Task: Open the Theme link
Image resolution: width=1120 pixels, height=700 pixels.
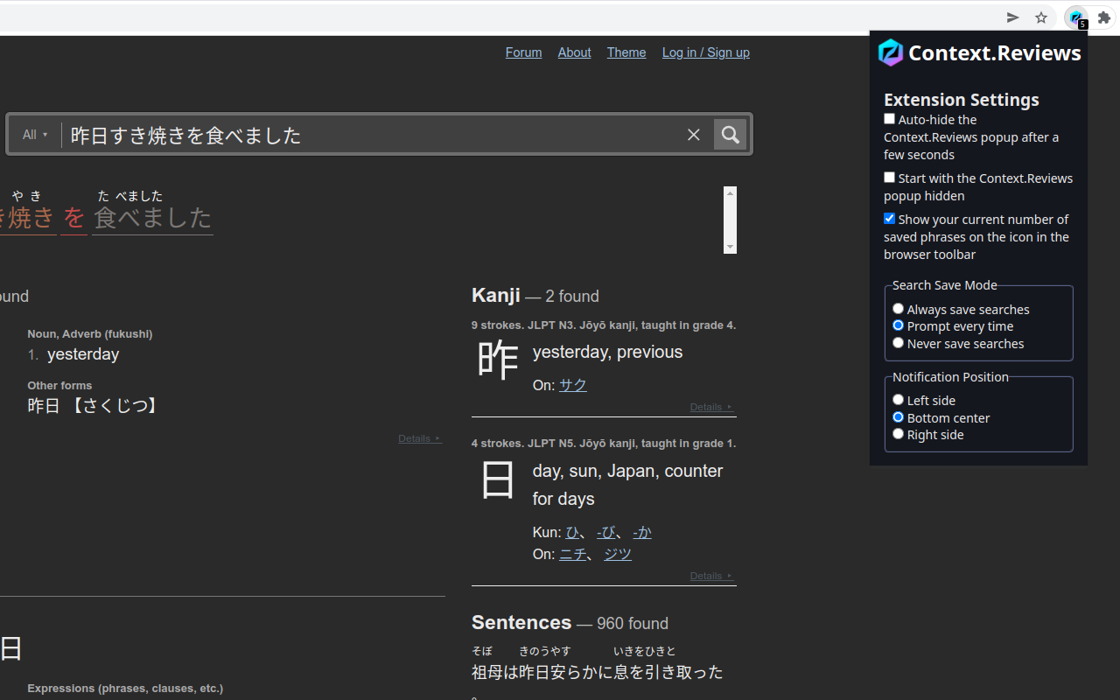Action: [626, 52]
